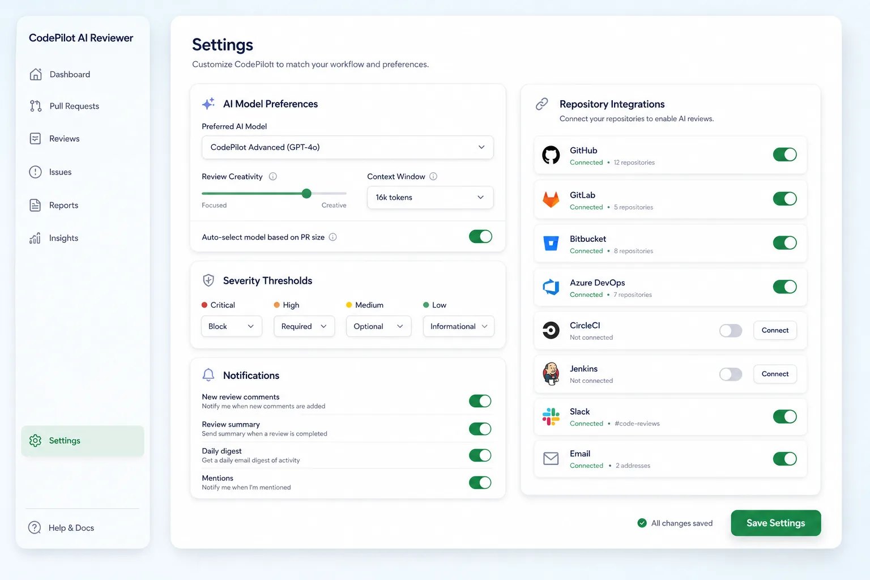Click the Pull Requests branch icon
Viewport: 870px width, 580px height.
(36, 106)
